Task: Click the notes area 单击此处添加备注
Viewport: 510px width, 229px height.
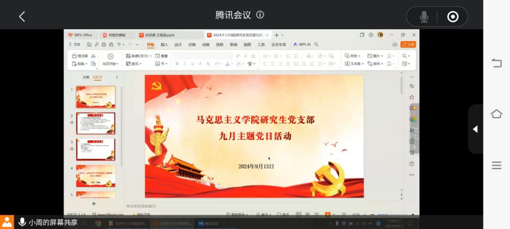Action: (x=141, y=206)
